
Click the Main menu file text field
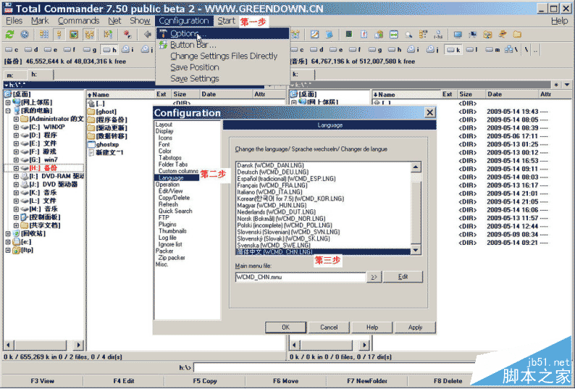[300, 277]
